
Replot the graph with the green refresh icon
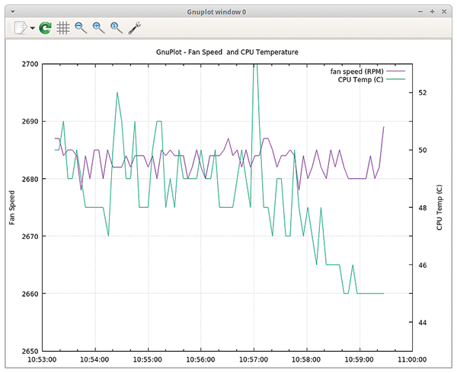pos(45,28)
